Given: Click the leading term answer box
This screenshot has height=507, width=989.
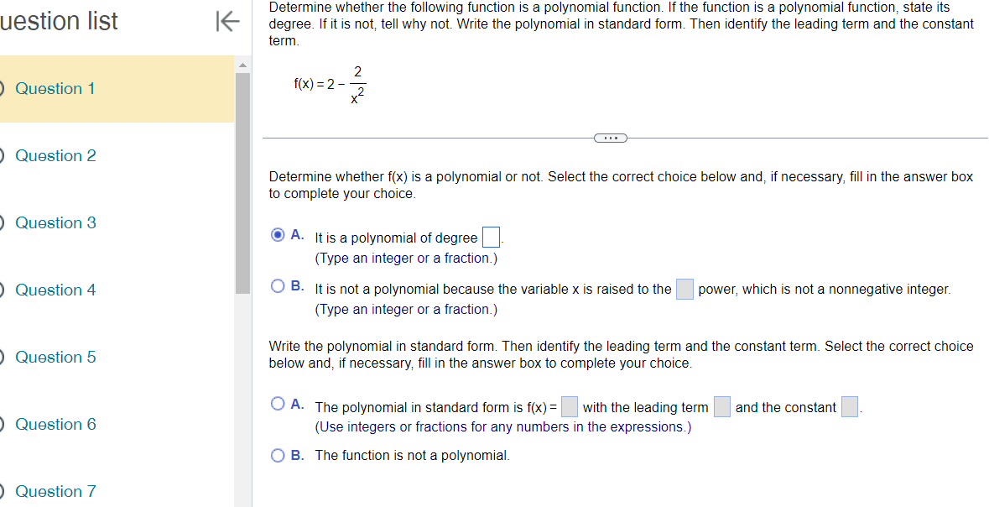Looking at the screenshot, I should 722,406.
